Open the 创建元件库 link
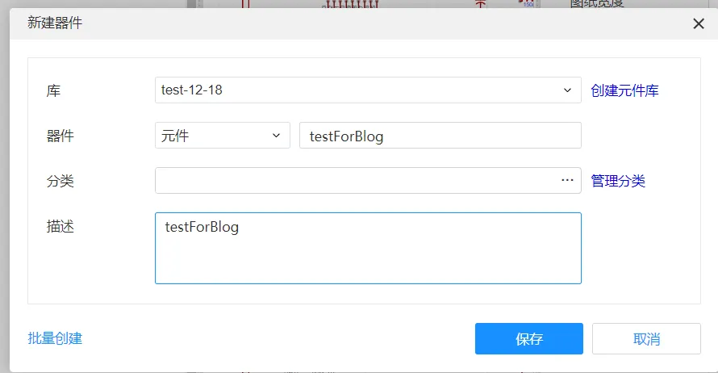This screenshot has height=373, width=718. pyautogui.click(x=624, y=90)
